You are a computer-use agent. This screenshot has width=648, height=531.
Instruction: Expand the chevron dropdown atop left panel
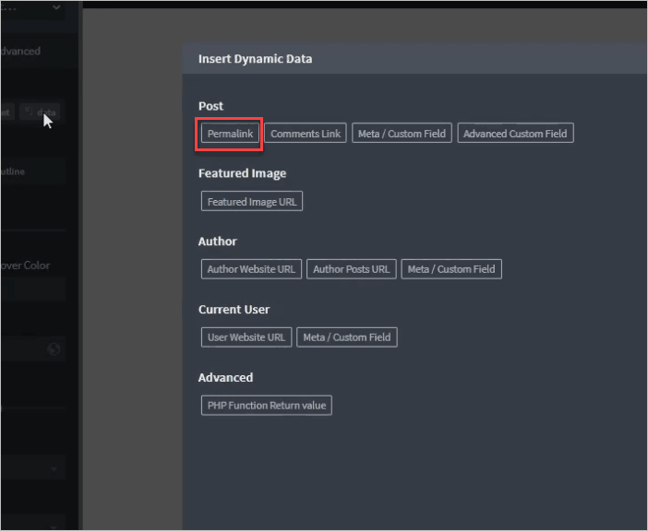point(56,7)
